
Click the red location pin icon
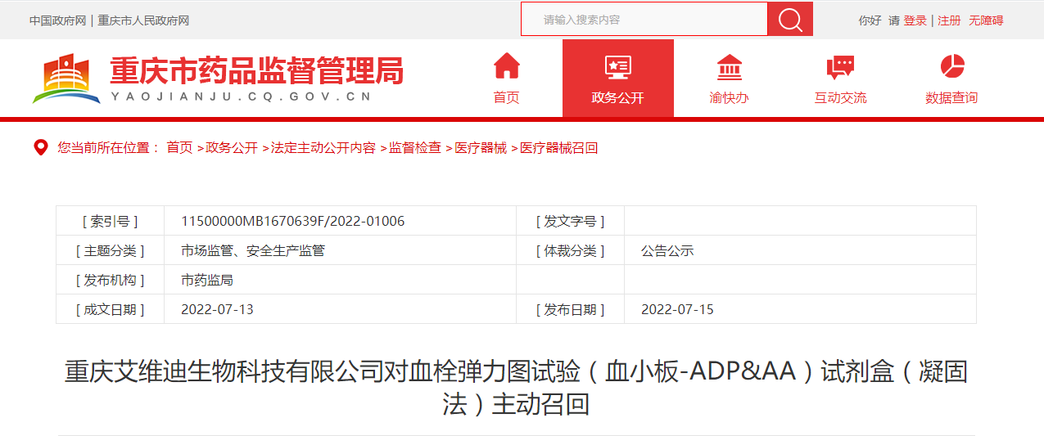tap(40, 148)
